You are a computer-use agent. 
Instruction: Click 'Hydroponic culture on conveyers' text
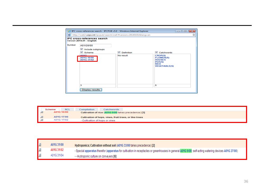click(x=95, y=156)
